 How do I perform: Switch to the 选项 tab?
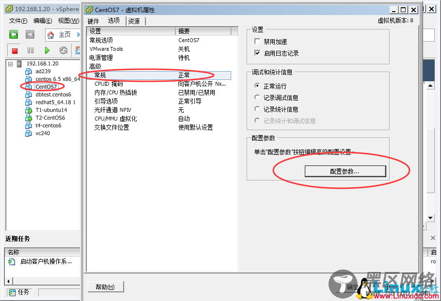click(113, 20)
